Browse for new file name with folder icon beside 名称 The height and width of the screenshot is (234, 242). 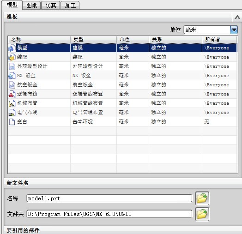click(x=202, y=198)
